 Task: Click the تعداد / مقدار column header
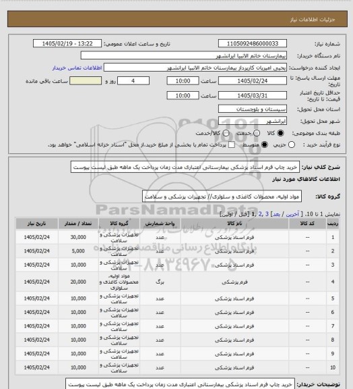(x=78, y=224)
